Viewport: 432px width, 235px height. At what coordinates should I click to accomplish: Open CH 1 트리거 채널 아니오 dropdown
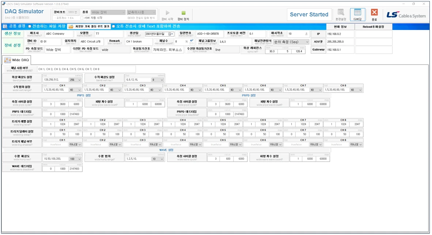pyautogui.click(x=75, y=144)
